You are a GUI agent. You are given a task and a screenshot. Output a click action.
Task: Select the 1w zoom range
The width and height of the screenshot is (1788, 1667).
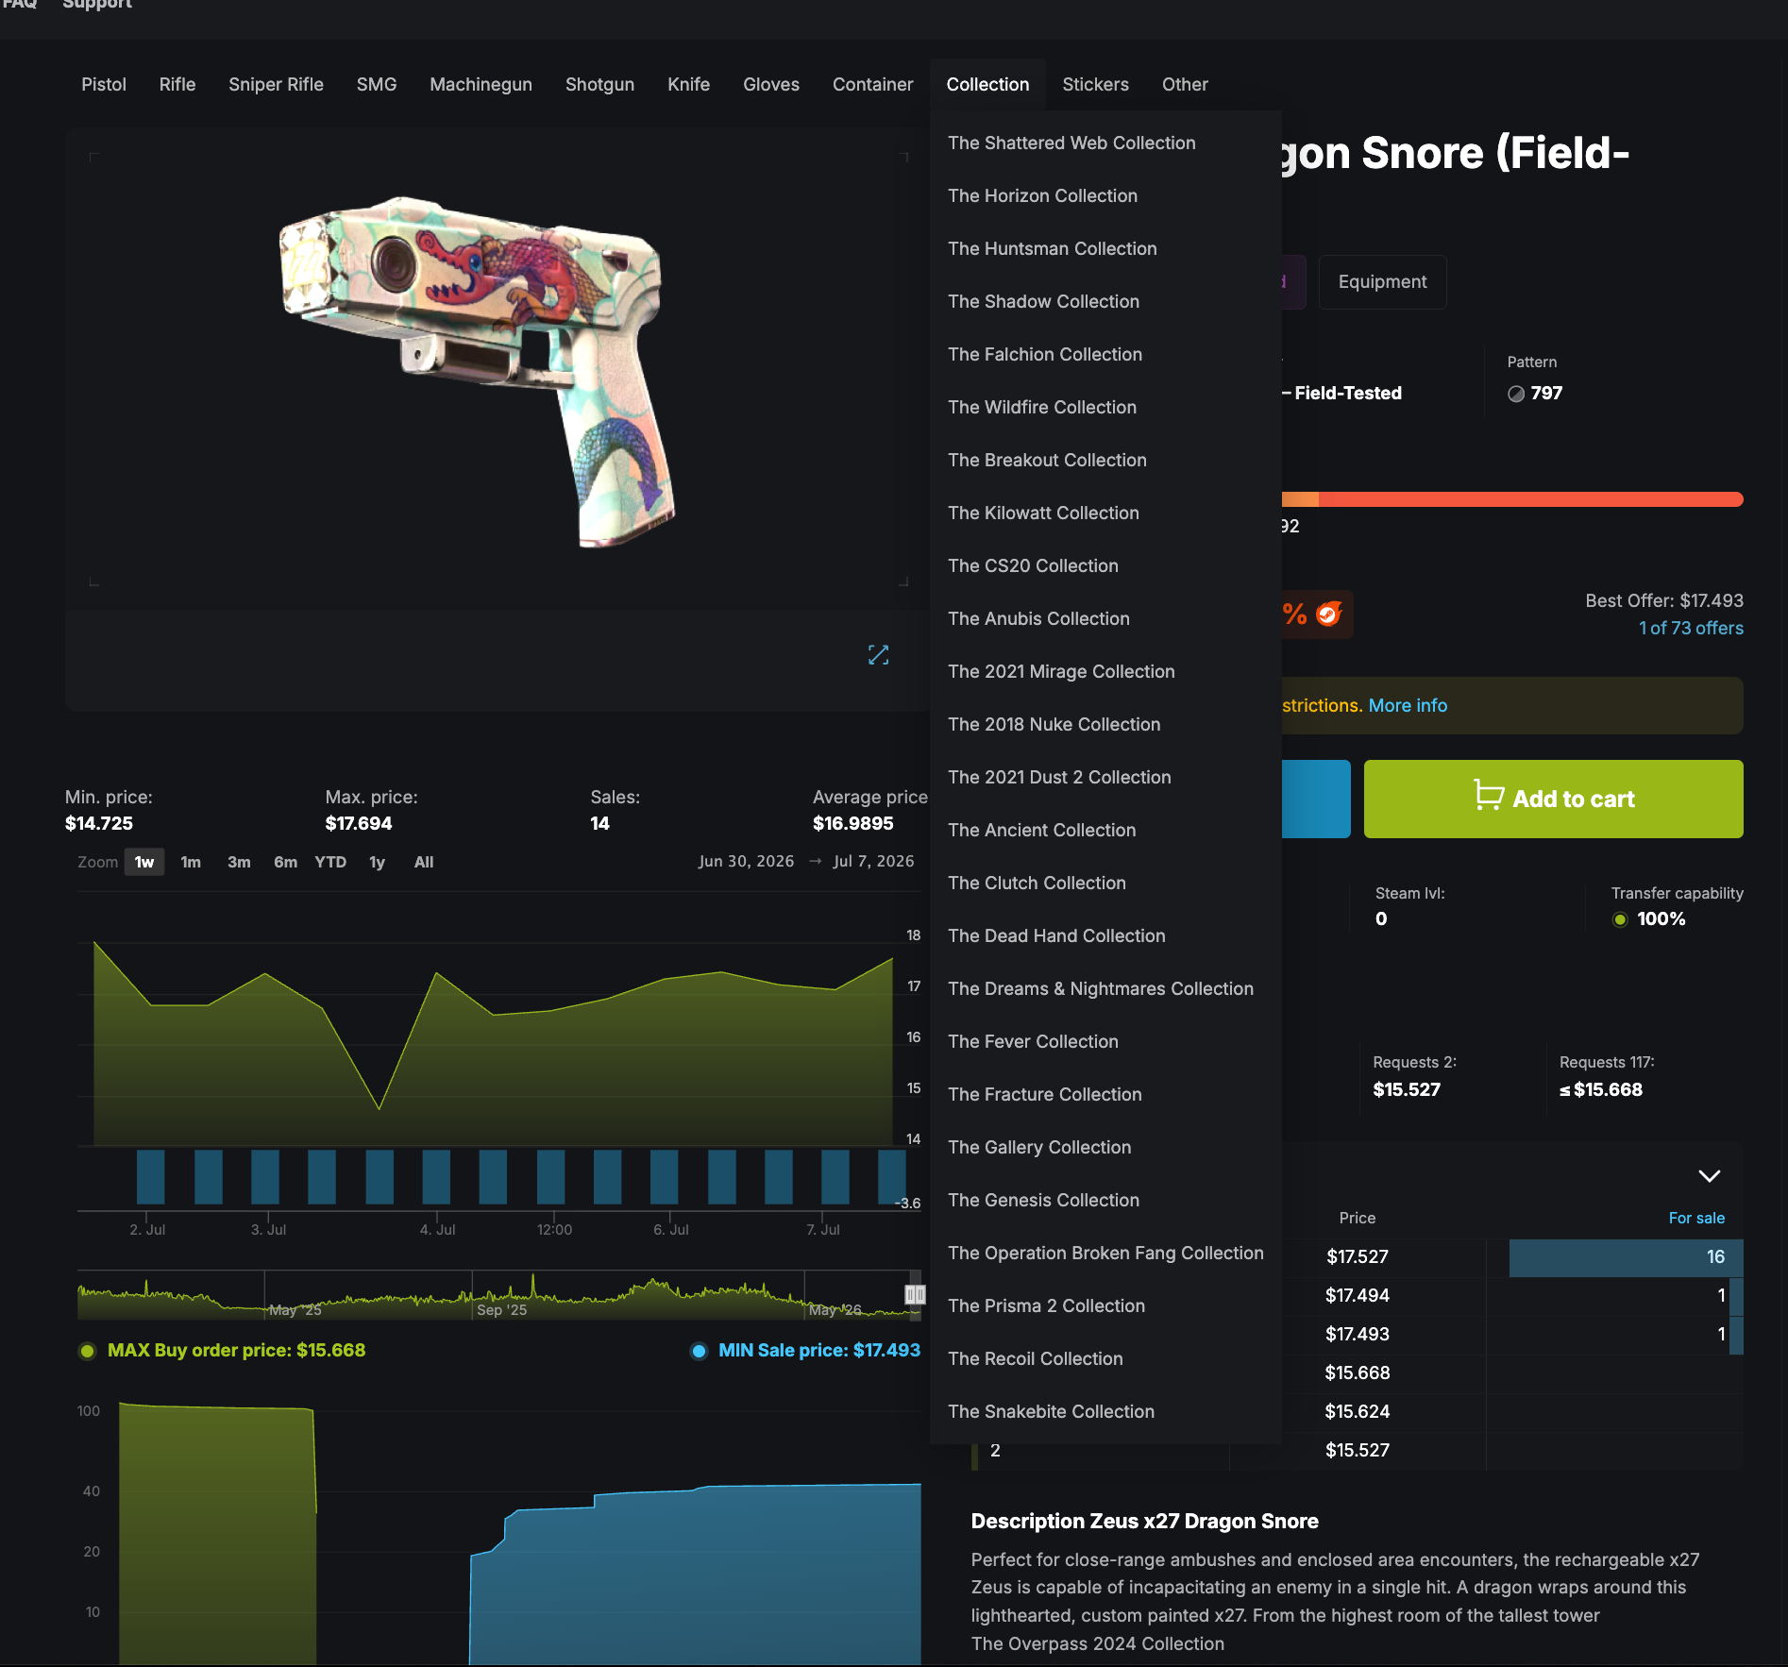(x=144, y=862)
